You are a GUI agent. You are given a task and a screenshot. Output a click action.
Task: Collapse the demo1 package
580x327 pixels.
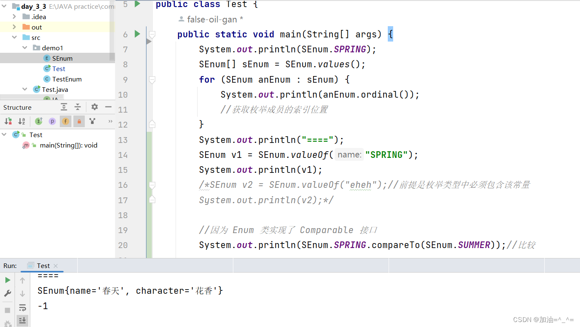(24, 48)
